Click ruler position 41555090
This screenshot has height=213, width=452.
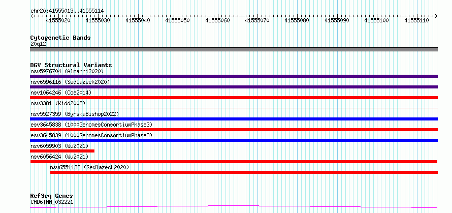pyautogui.click(x=337, y=20)
